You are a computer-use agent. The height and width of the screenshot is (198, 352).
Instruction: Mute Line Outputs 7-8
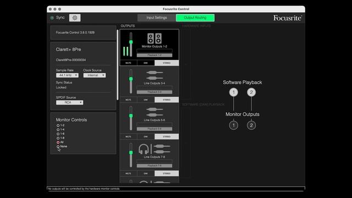(128, 174)
